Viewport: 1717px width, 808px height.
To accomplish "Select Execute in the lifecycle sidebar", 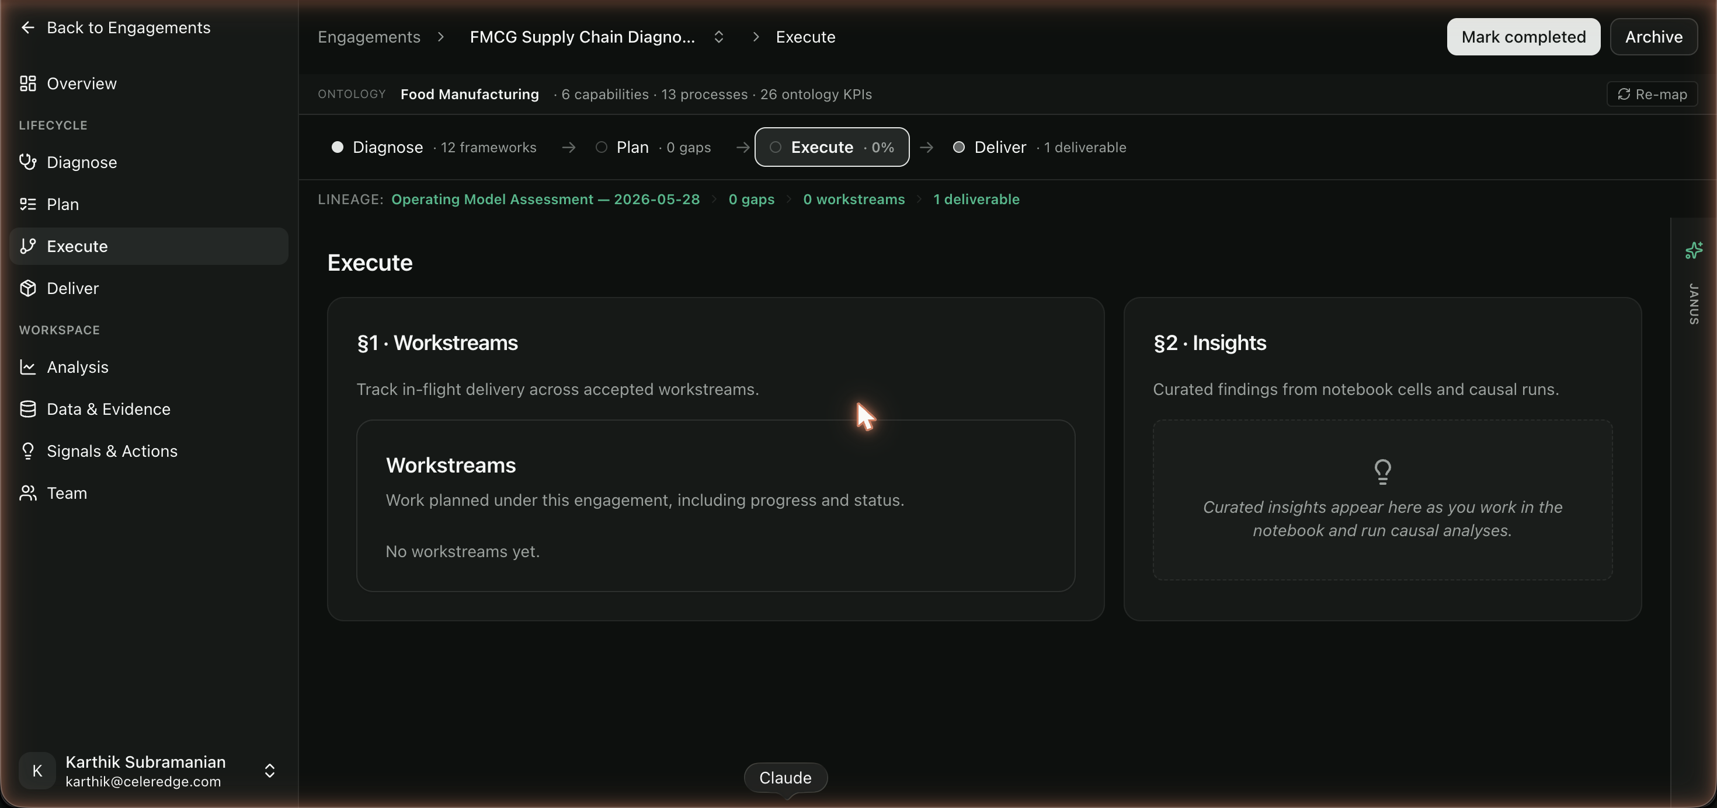I will tap(149, 246).
